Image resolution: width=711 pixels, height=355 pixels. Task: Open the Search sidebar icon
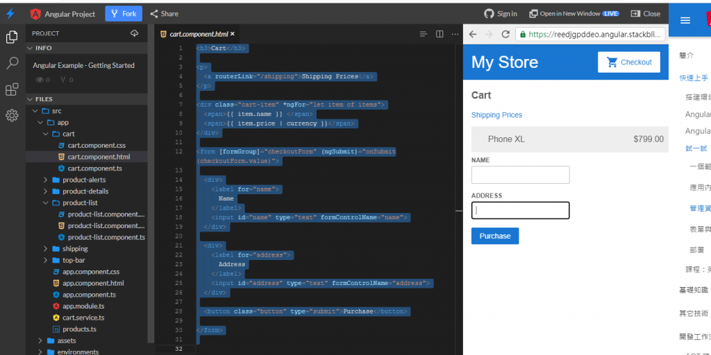(x=12, y=63)
